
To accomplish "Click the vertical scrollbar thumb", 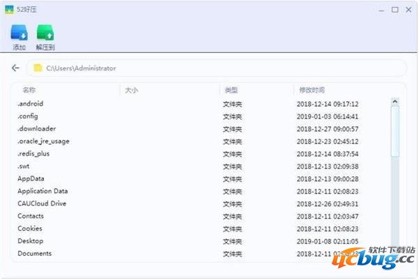I will click(x=395, y=132).
